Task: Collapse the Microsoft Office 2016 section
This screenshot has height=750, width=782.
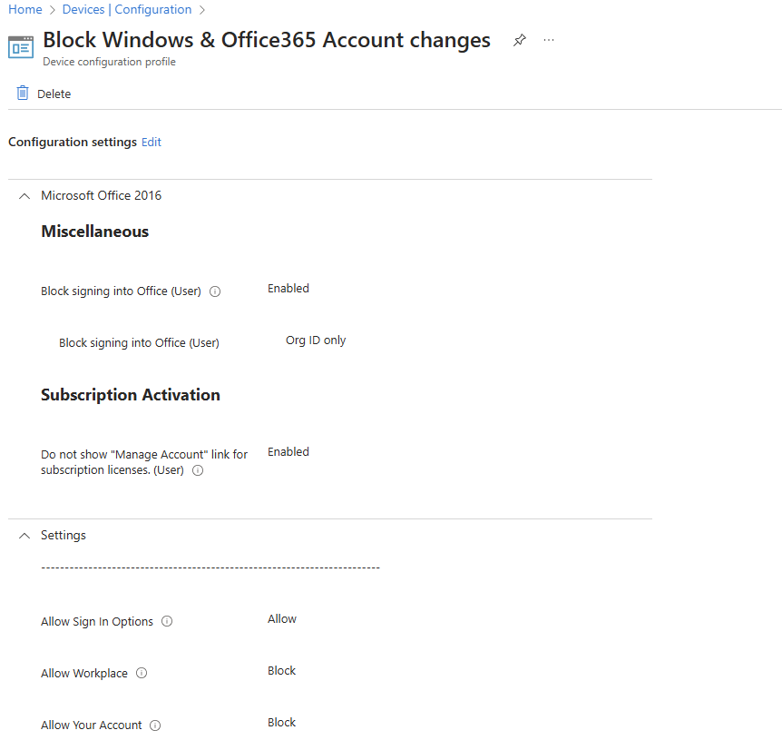Action: point(24,196)
